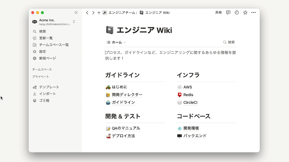Click the gear icon beside 設定
Viewport: 289px width, 162px height.
(x=34, y=52)
